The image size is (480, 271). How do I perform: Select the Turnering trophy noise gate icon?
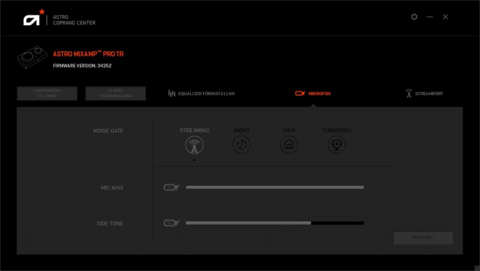(337, 145)
